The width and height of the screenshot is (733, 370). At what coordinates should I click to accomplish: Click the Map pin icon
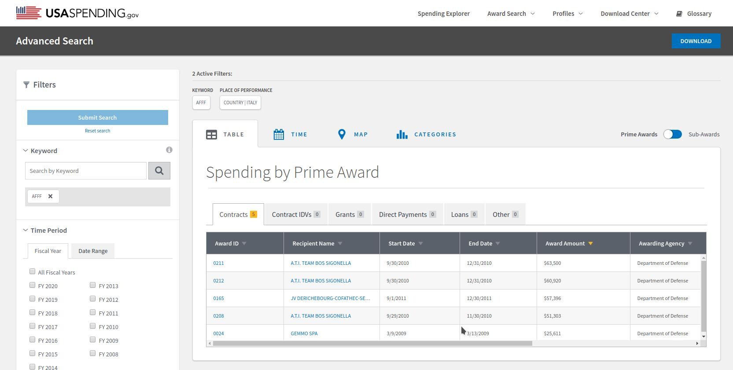pos(342,135)
